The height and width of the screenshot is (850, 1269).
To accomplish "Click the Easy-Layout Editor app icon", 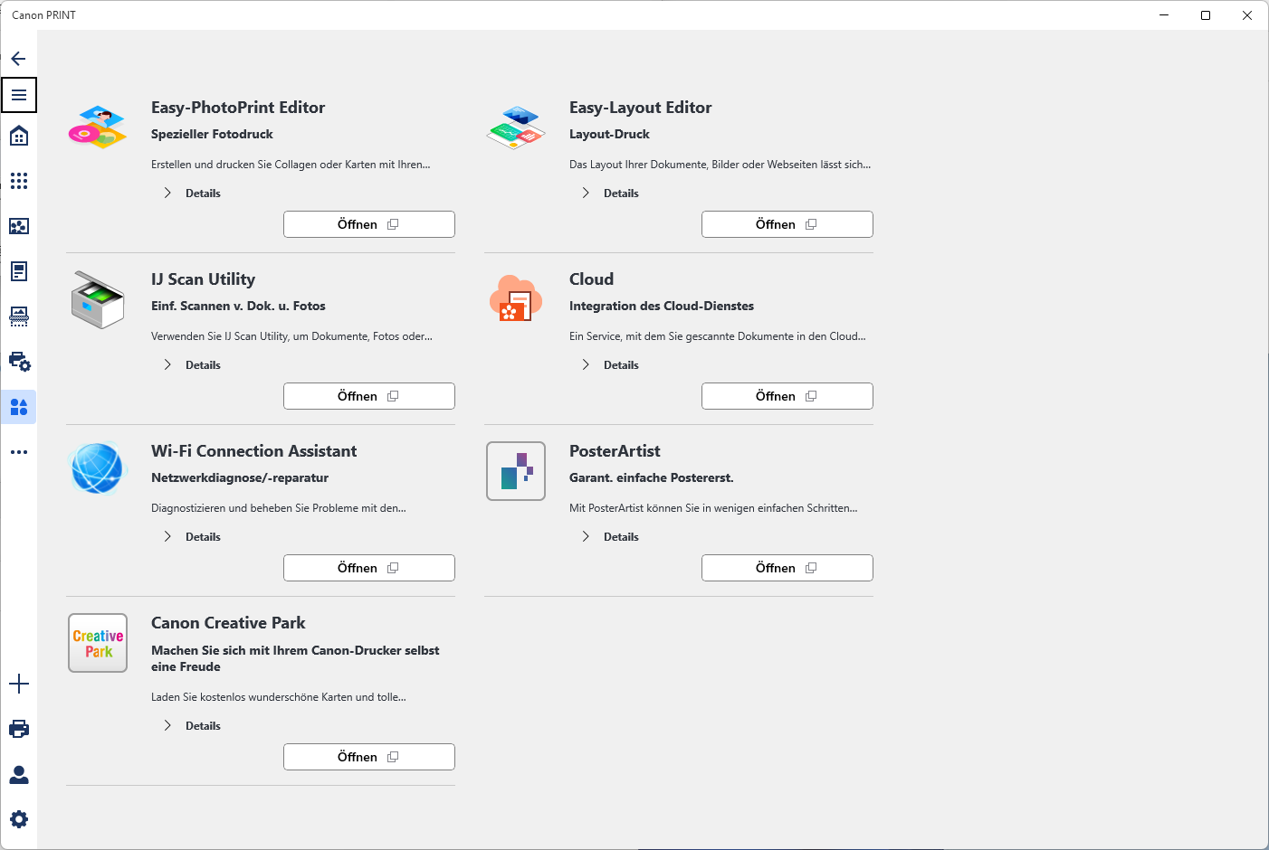I will click(x=516, y=127).
